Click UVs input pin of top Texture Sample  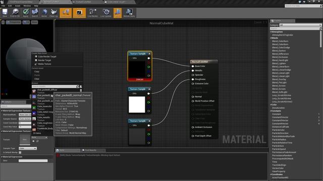130,58
